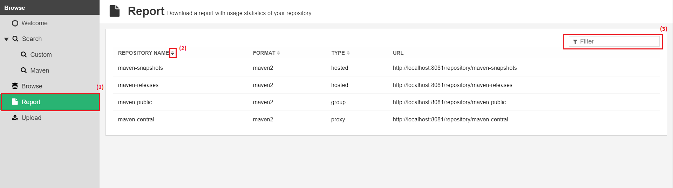Select Upload in the sidebar
The width and height of the screenshot is (673, 188).
pos(31,118)
